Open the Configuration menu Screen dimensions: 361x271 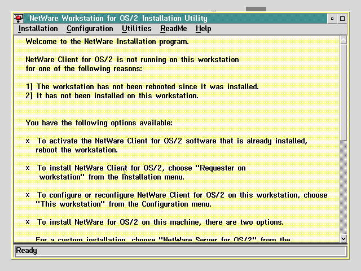[x=90, y=29]
